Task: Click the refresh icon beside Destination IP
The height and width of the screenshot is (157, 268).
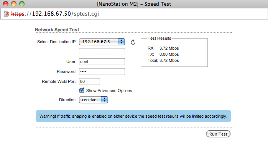Action: [133, 42]
